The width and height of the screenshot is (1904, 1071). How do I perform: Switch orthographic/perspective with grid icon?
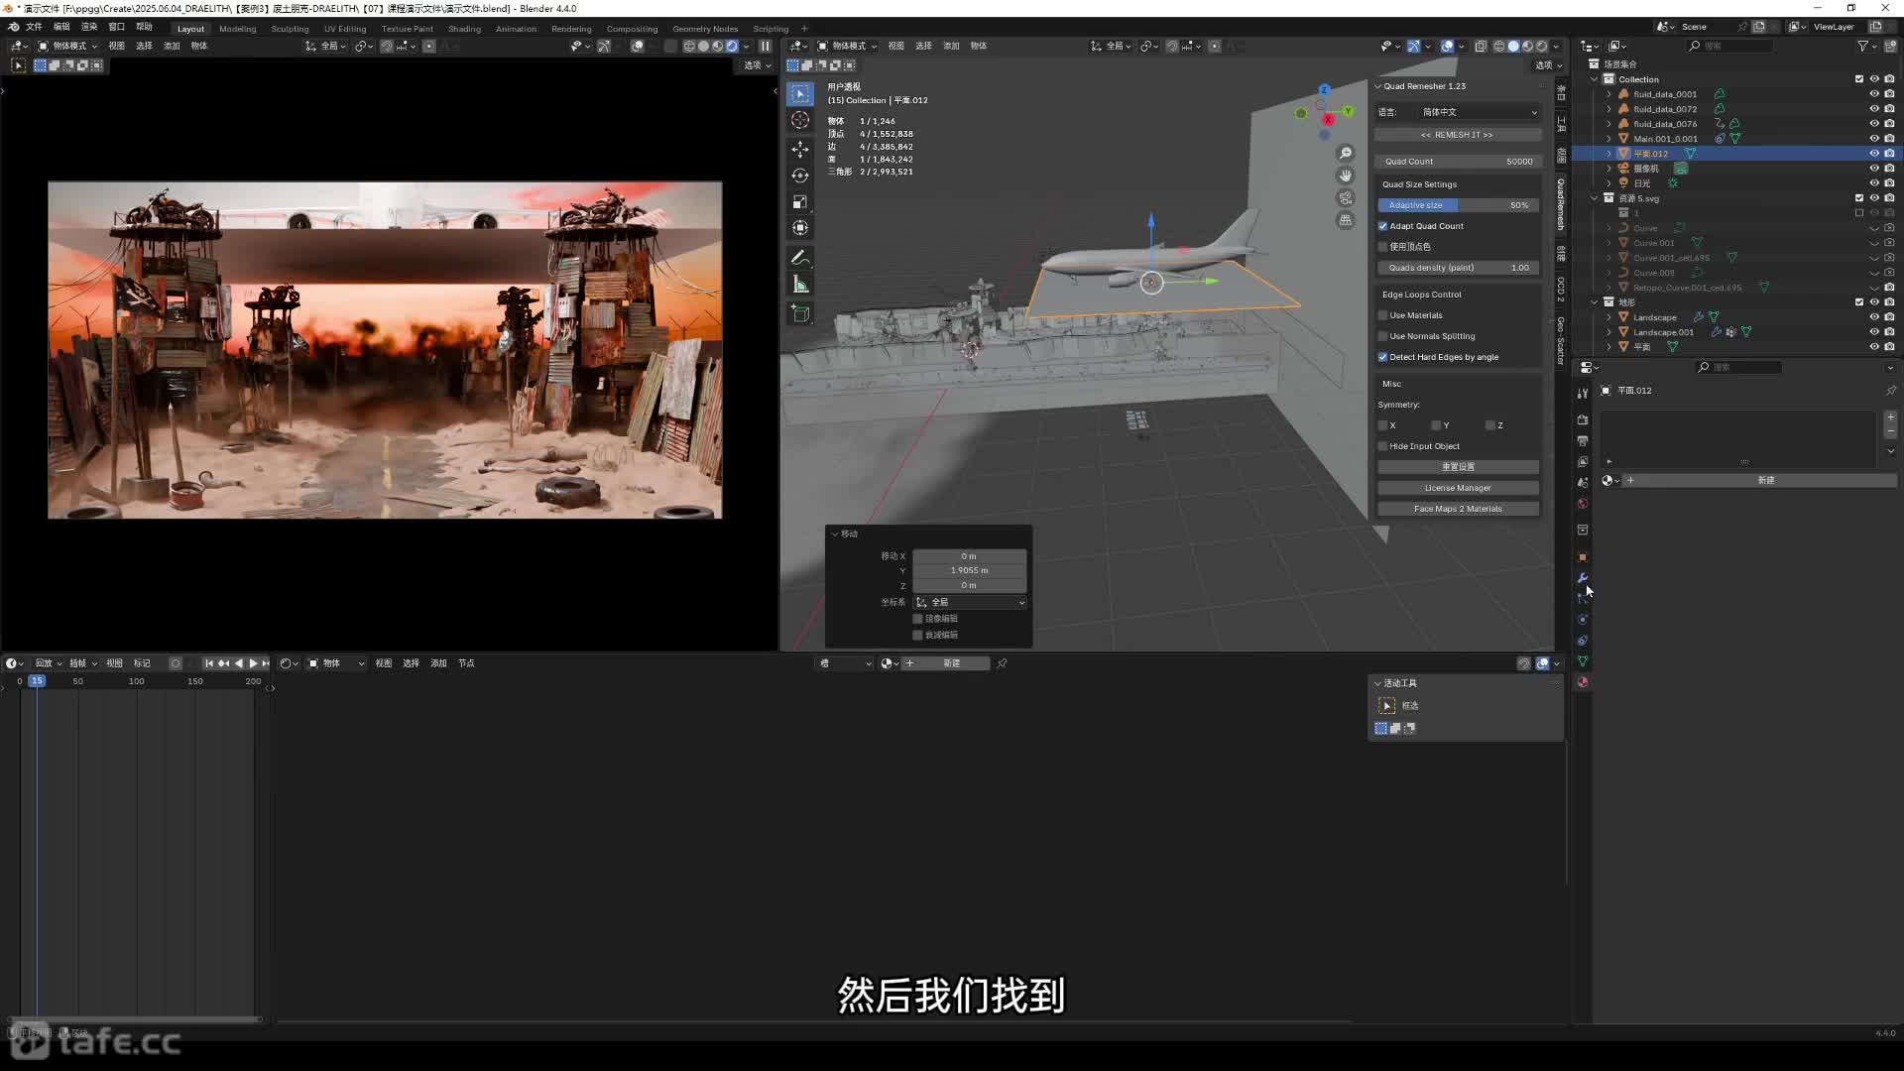[x=1346, y=220]
